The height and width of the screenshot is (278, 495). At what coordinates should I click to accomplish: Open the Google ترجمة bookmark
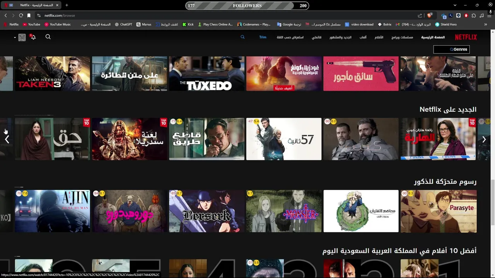tap(289, 24)
